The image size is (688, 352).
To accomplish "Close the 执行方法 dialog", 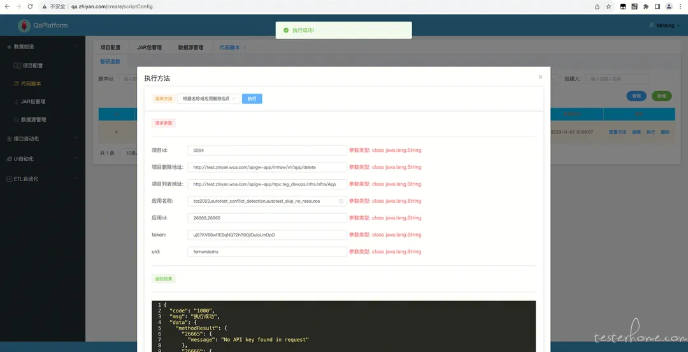I will pos(540,77).
